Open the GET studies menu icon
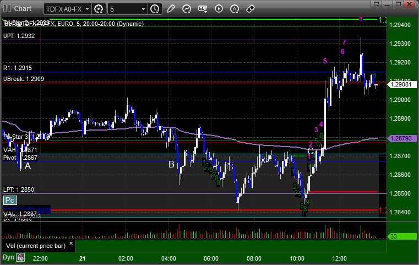Image resolution: width=419 pixels, height=265 pixels. (x=203, y=9)
